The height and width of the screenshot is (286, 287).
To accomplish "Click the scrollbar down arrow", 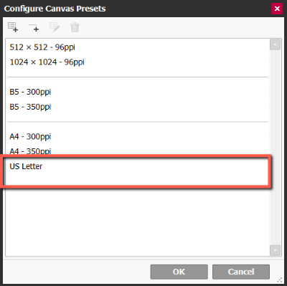I will [x=275, y=250].
